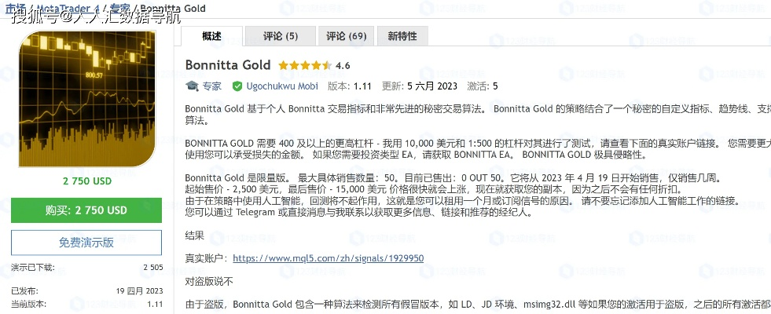Viewport: 771px width, 314px height.
Task: Click the 更新 date 5 六月 2023
Action: point(432,86)
